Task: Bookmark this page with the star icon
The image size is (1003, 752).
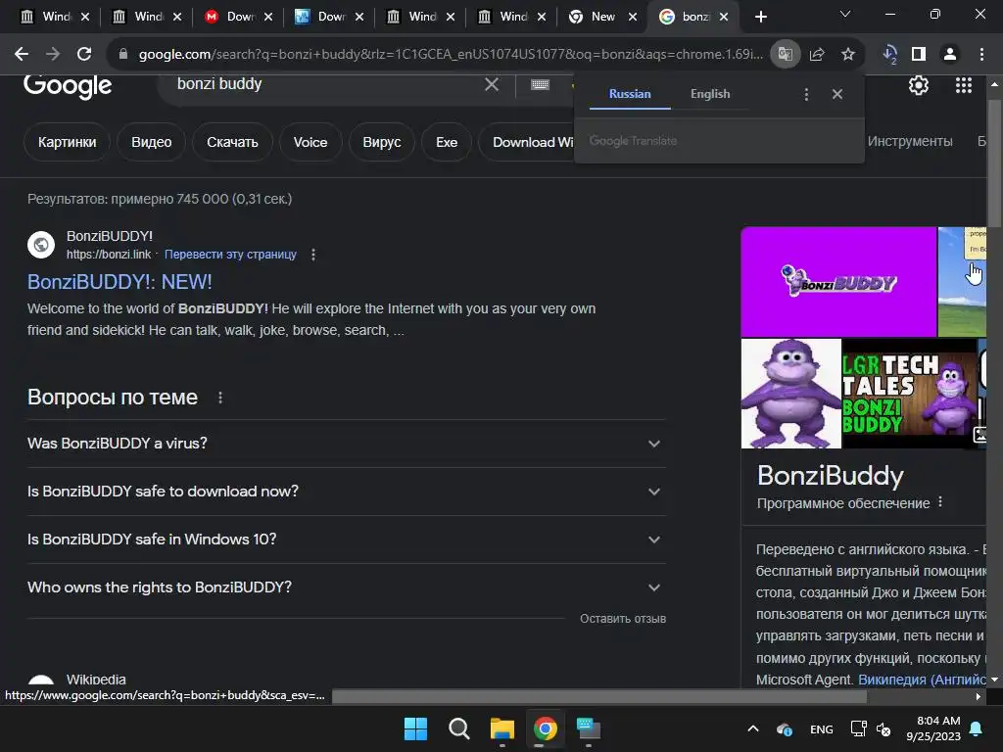Action: click(x=848, y=55)
